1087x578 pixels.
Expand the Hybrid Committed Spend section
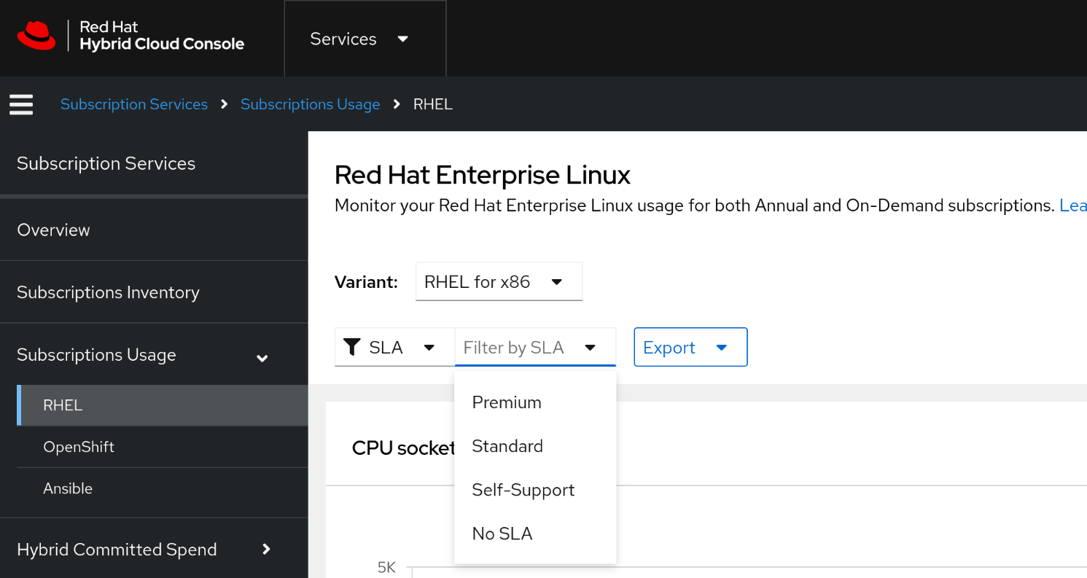click(266, 550)
